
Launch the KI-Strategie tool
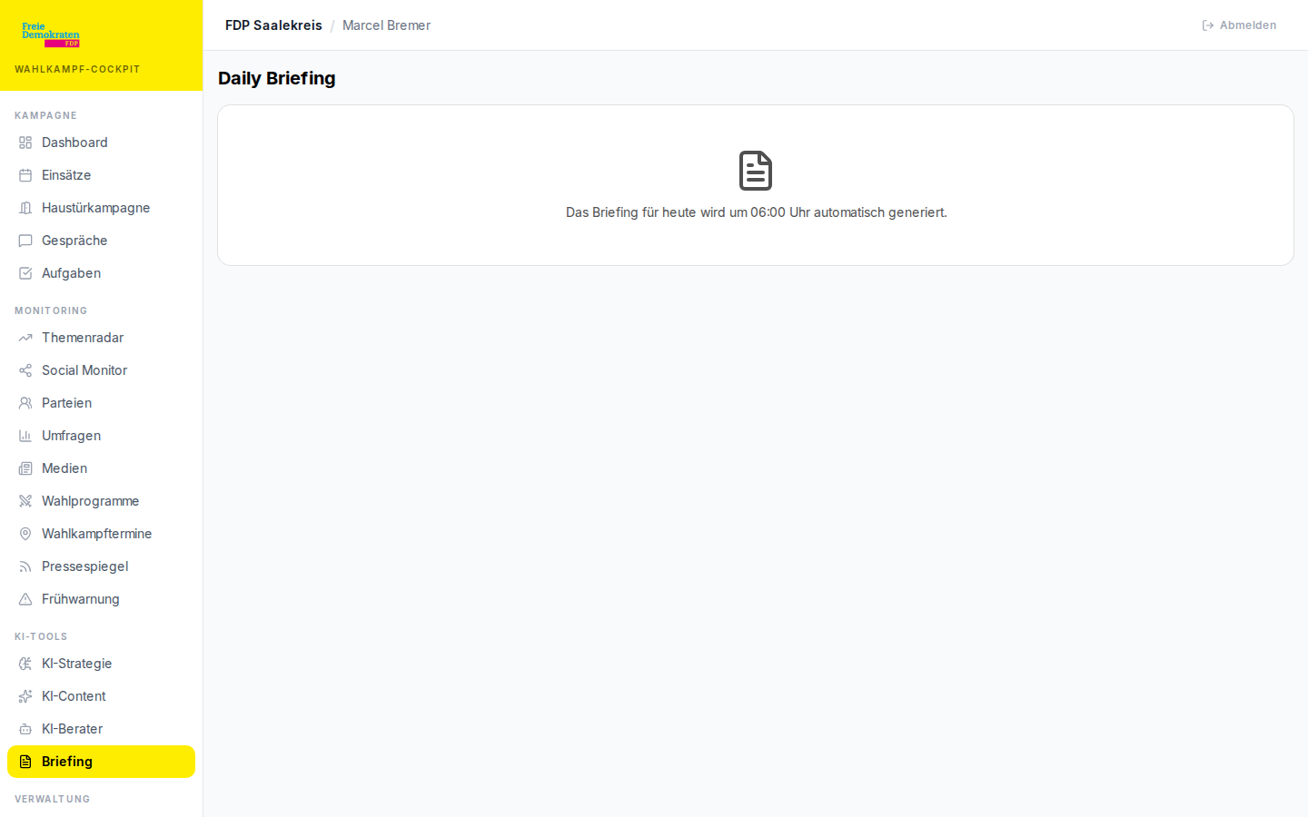pos(101,664)
